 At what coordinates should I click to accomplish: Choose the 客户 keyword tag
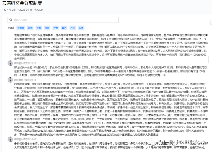pos(64,28)
